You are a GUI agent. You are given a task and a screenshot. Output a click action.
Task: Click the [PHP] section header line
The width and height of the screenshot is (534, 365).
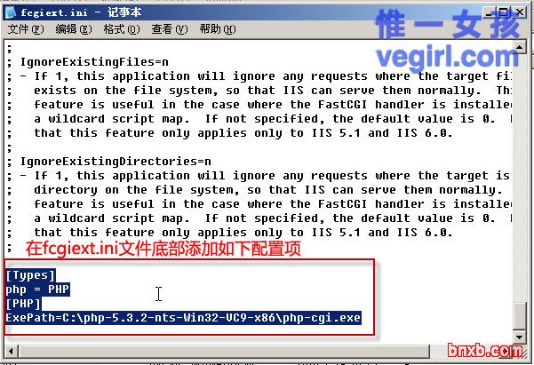(23, 304)
